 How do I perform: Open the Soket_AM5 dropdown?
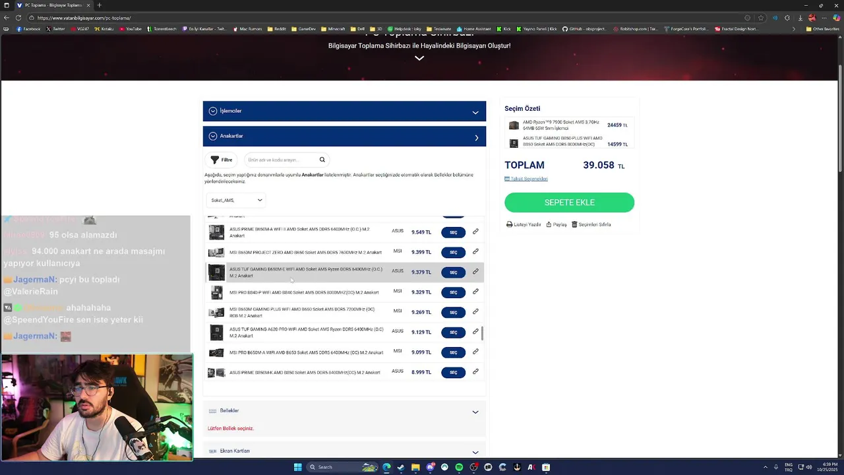[237, 200]
